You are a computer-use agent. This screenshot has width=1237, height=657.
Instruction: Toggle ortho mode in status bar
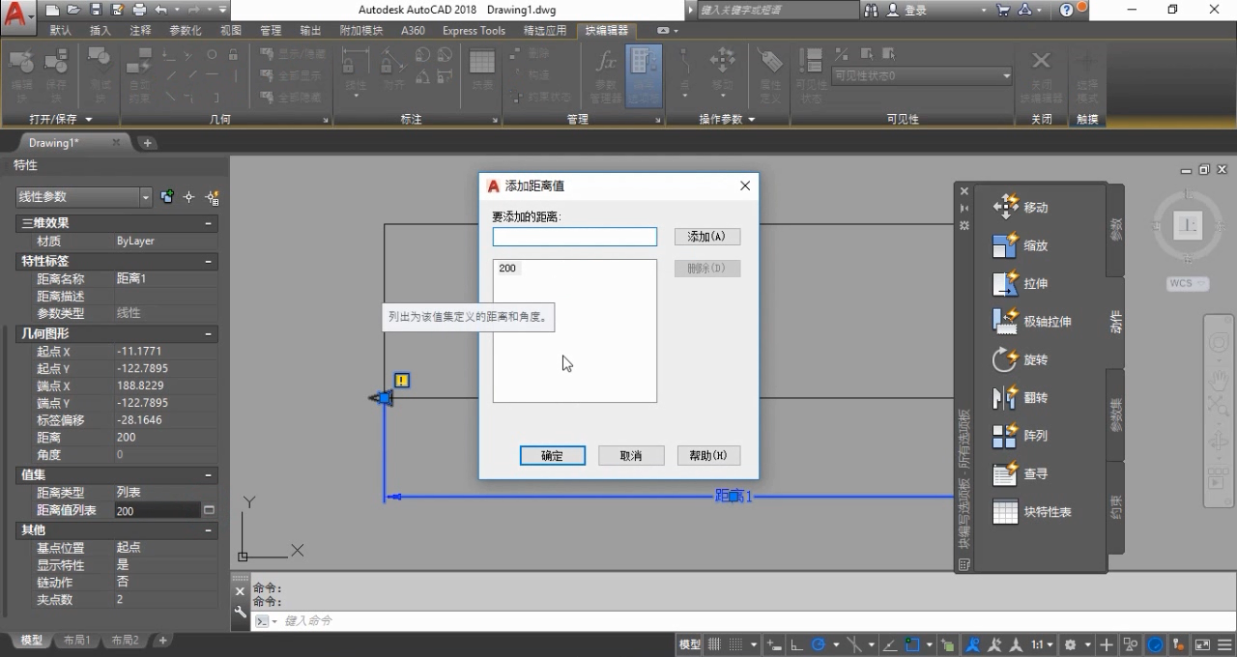796,644
